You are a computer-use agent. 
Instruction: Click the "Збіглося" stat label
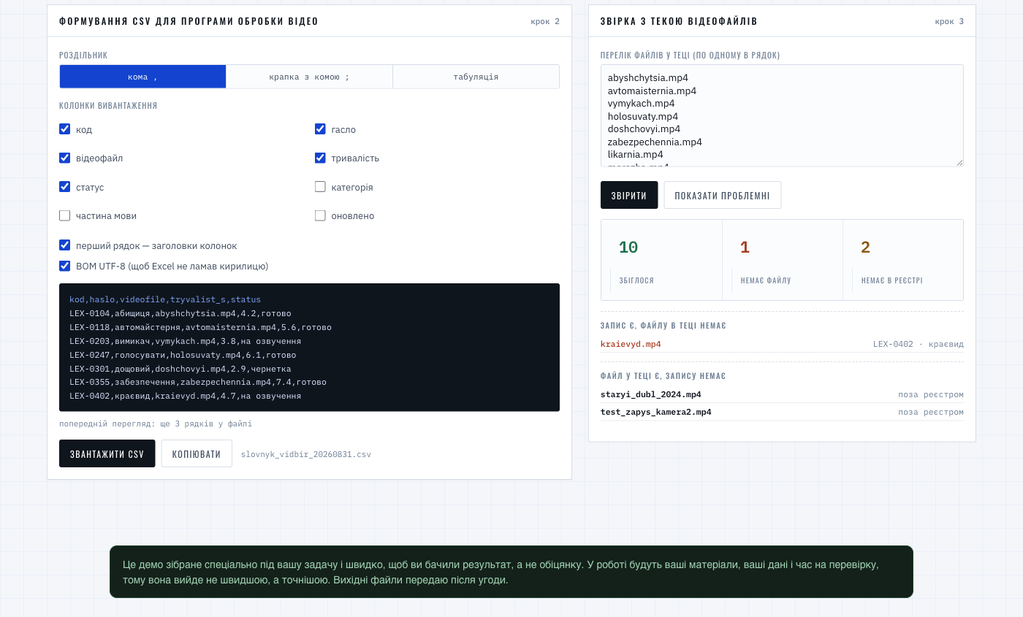pyautogui.click(x=636, y=280)
